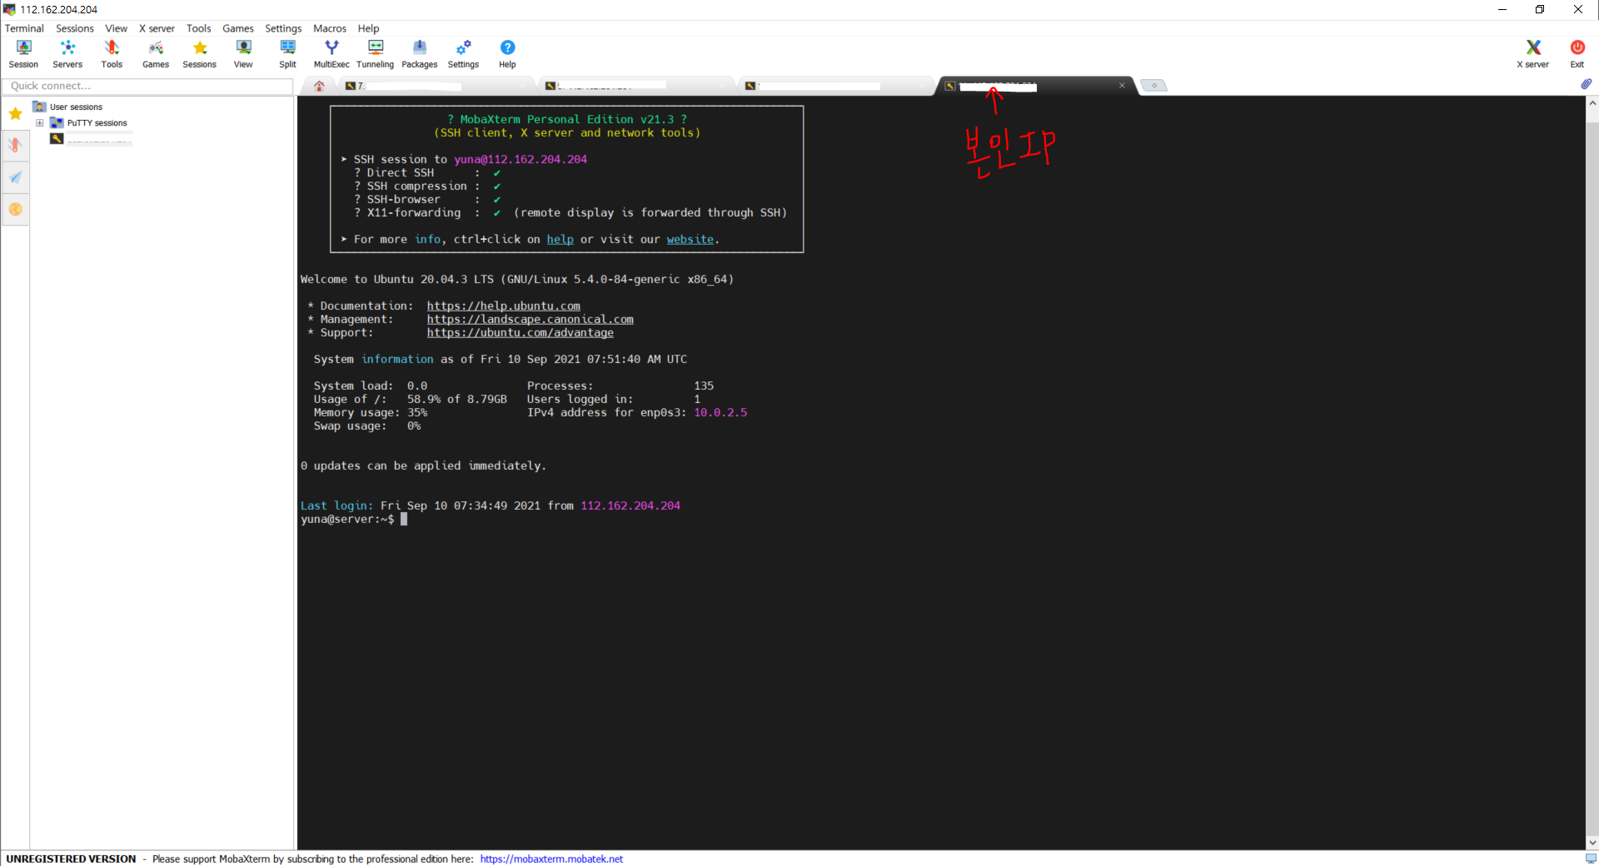The width and height of the screenshot is (1599, 866).
Task: Open the X server menu
Action: (157, 28)
